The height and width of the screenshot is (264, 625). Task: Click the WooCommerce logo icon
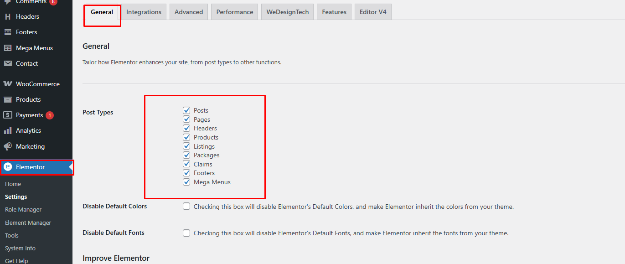8,84
